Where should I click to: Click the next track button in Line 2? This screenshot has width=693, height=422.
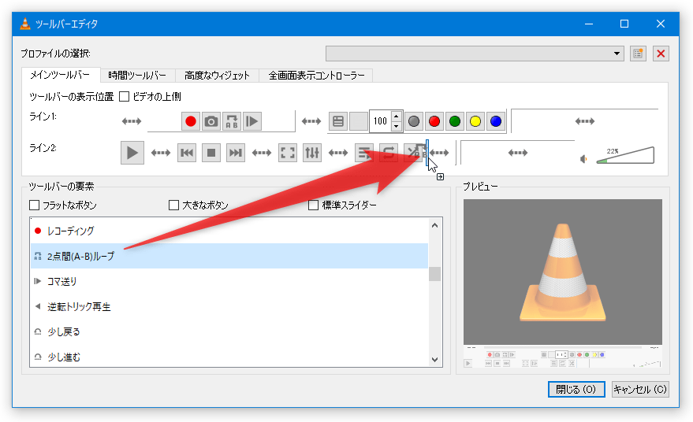pos(236,153)
